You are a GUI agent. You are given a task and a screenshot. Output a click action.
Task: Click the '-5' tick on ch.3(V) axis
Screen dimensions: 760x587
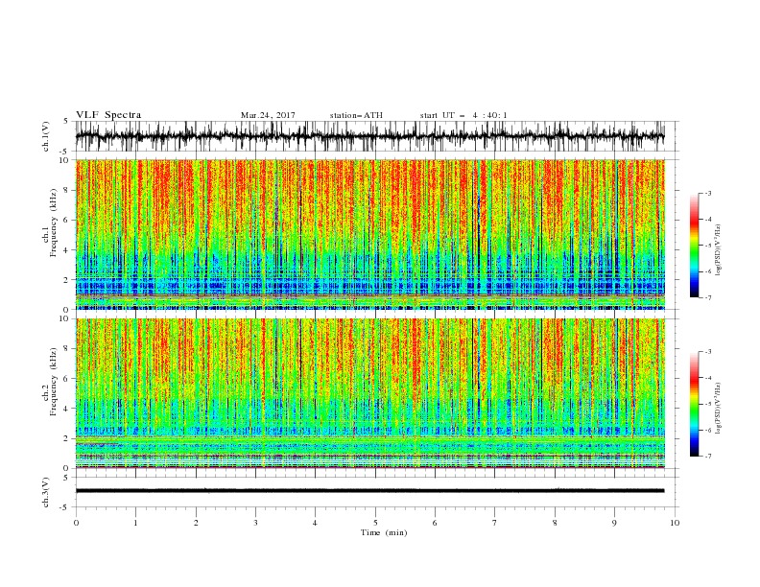click(x=65, y=507)
